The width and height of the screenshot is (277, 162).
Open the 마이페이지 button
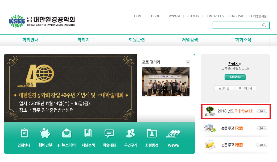pos(245,88)
